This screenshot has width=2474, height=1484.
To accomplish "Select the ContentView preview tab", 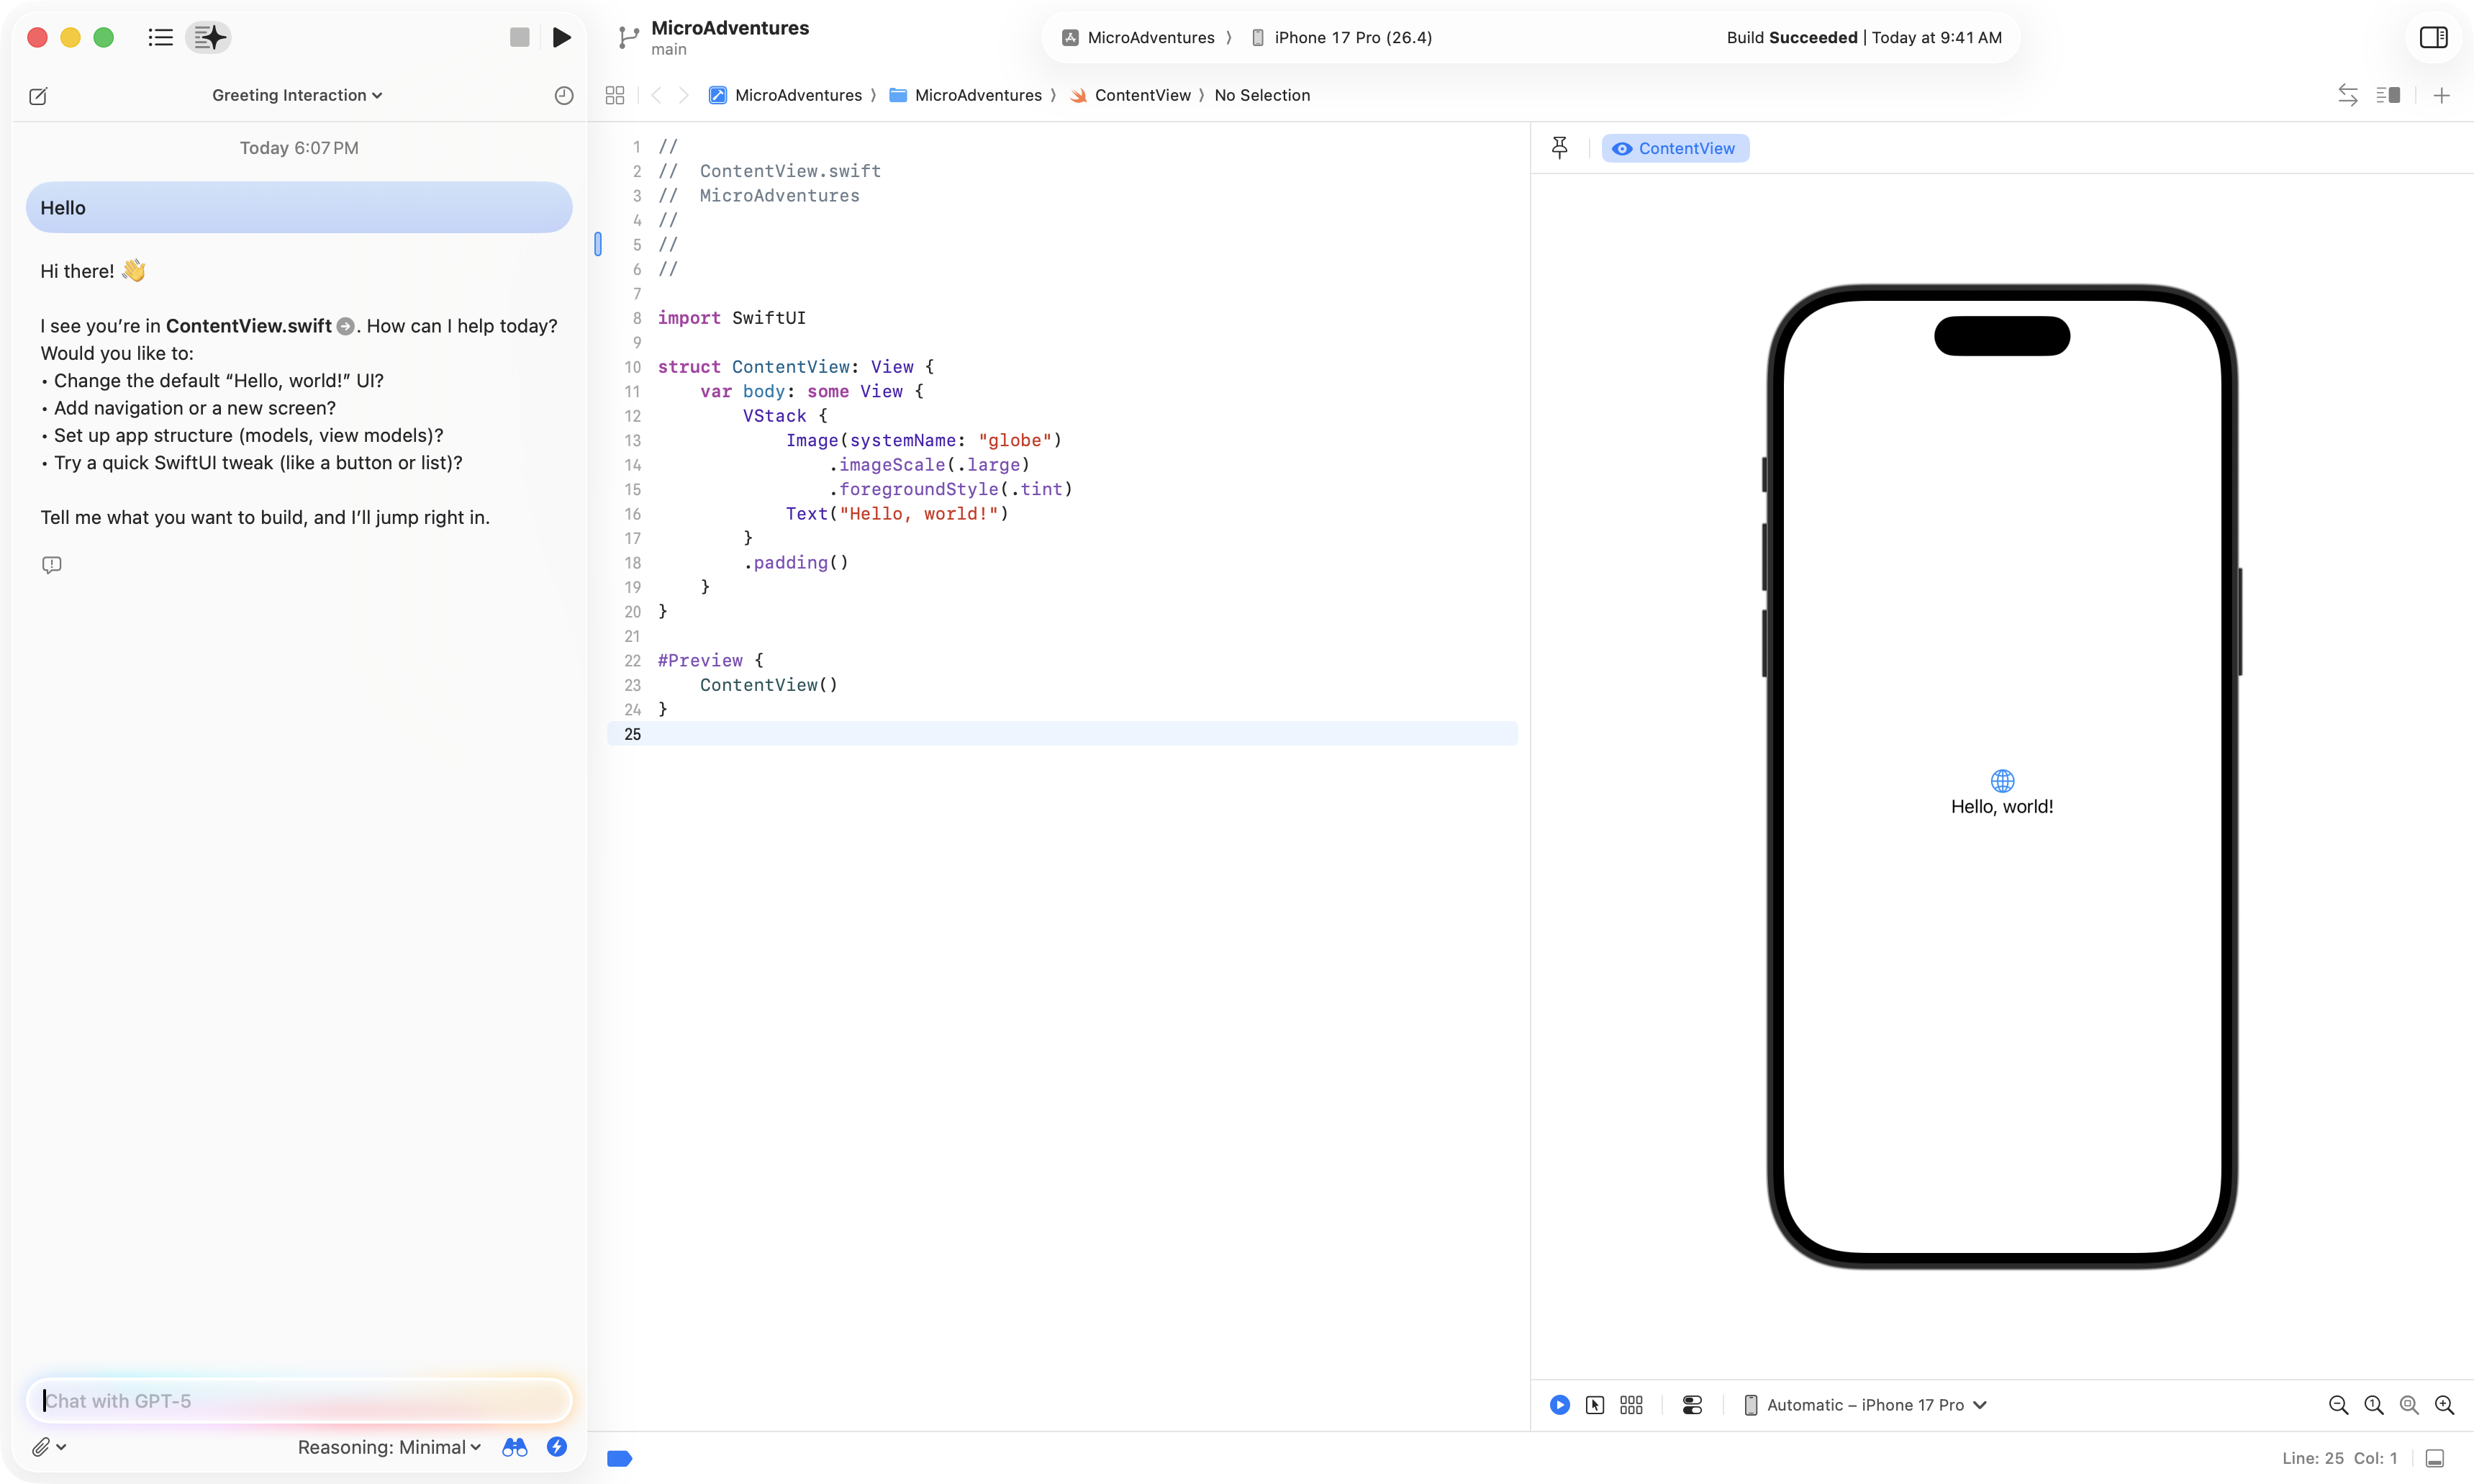I will tap(1675, 148).
